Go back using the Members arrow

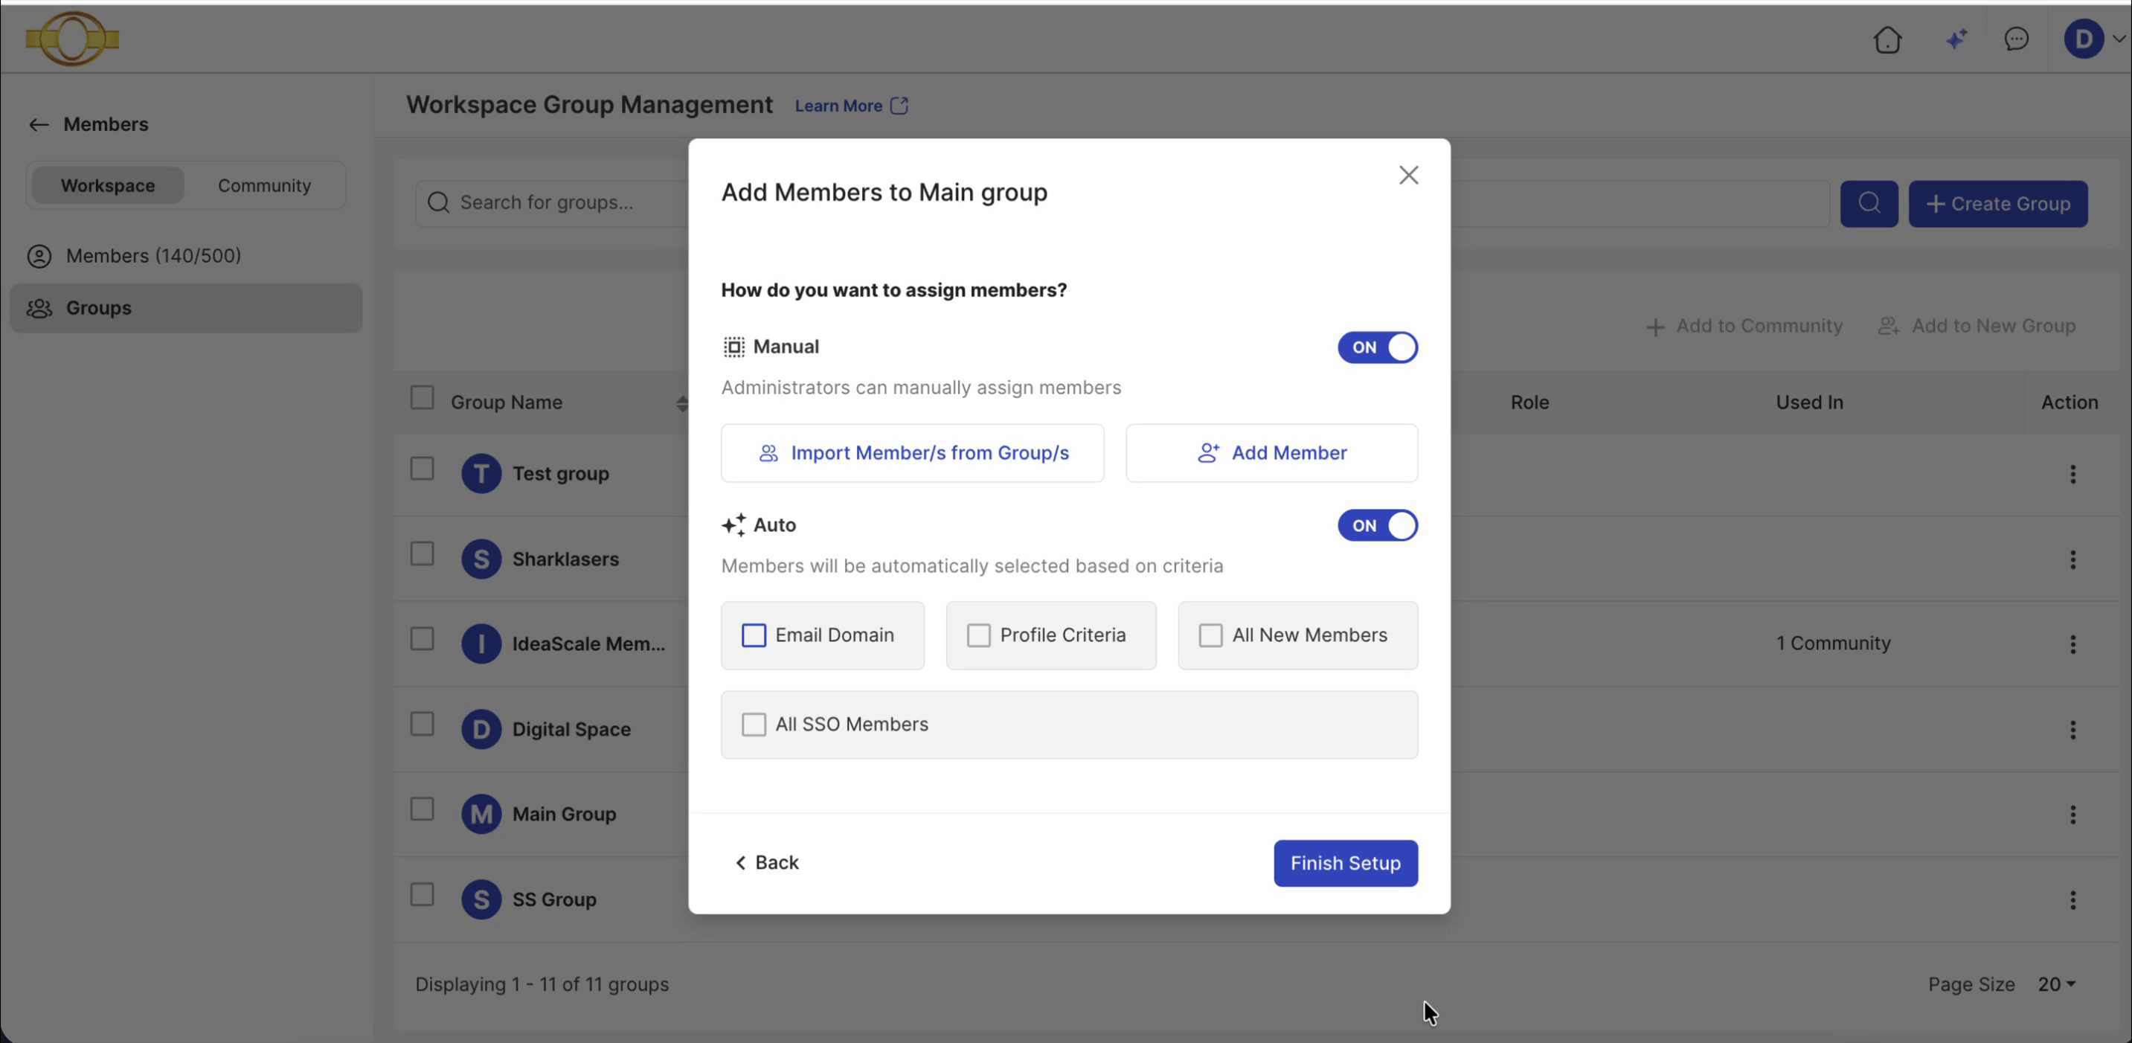(x=38, y=124)
